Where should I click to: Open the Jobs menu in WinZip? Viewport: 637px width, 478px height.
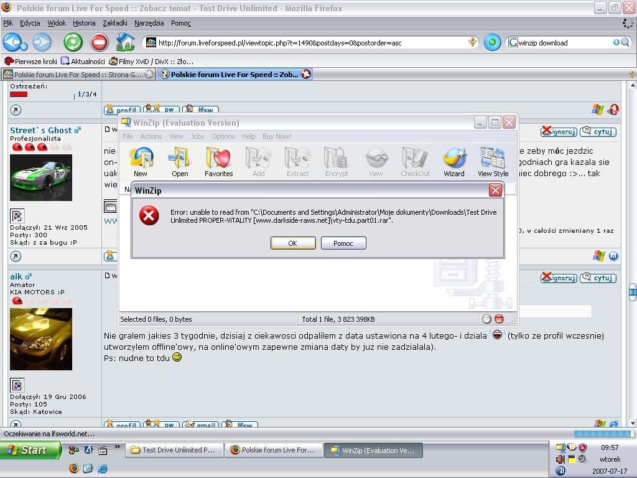[x=197, y=136]
